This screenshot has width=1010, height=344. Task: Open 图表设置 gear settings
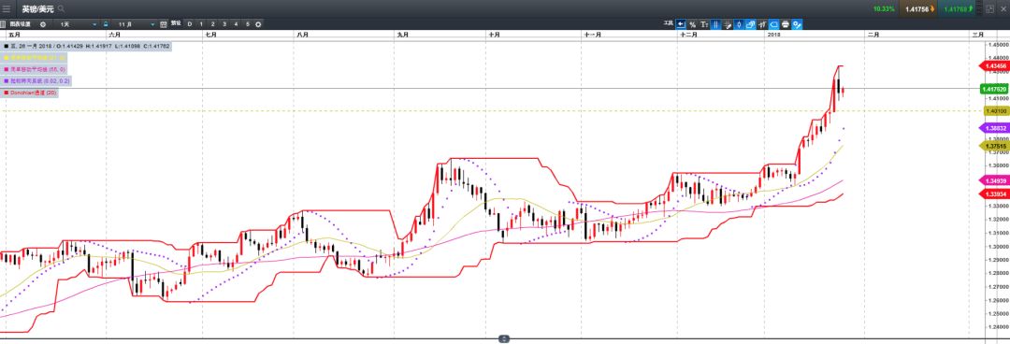click(42, 23)
